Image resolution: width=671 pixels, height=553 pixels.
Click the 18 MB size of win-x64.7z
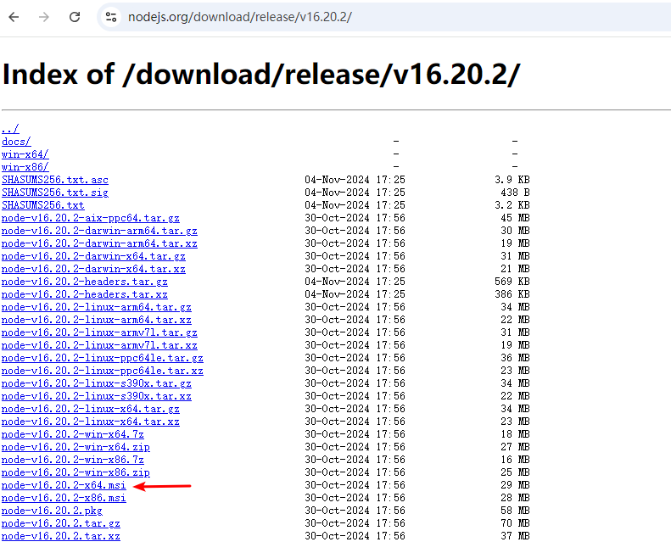click(515, 434)
